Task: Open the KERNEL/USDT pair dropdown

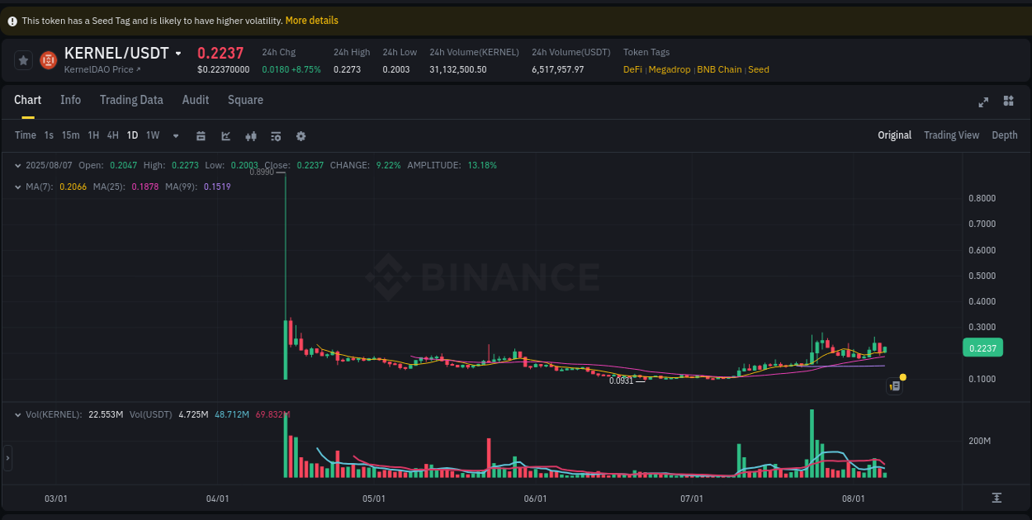Action: (178, 53)
